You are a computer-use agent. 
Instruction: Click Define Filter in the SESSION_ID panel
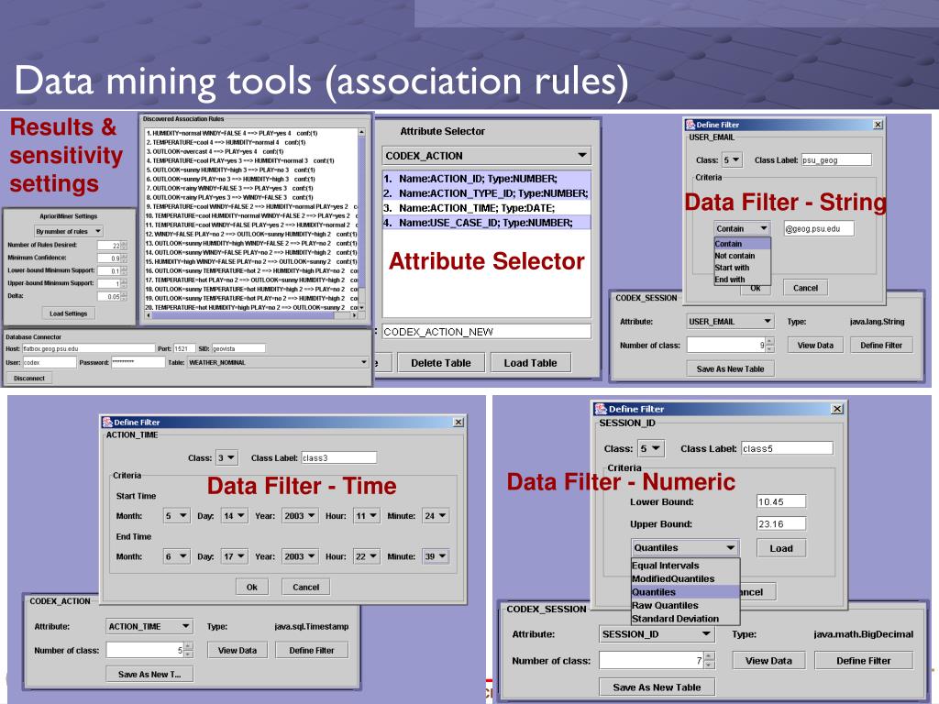(863, 661)
